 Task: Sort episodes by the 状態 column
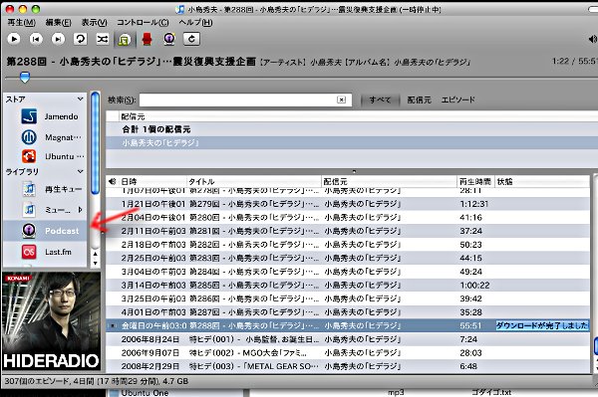pos(542,181)
